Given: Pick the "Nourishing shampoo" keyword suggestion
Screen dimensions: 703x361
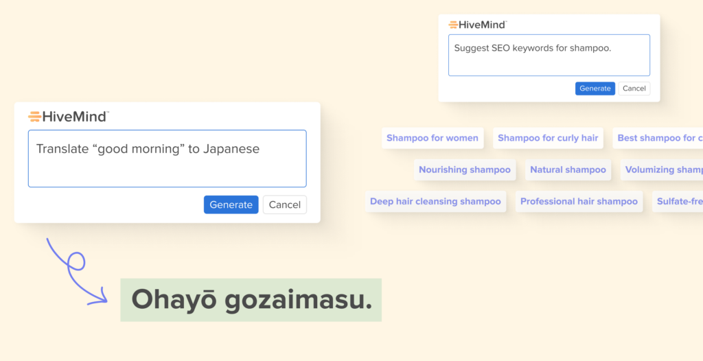Looking at the screenshot, I should coord(465,170).
